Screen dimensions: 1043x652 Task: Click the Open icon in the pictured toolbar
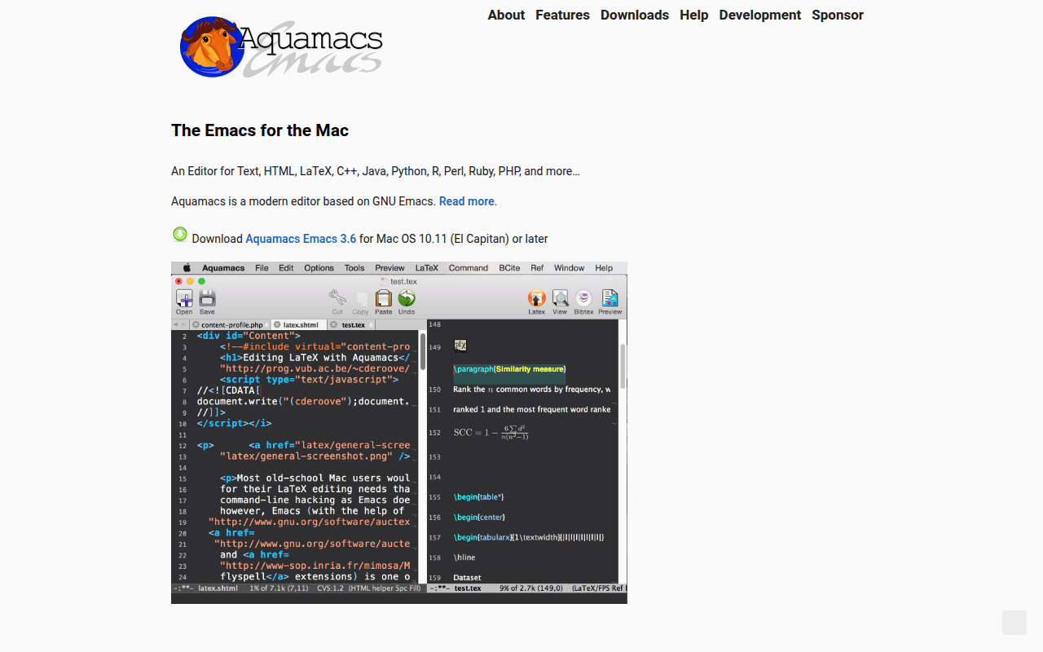[x=184, y=298]
